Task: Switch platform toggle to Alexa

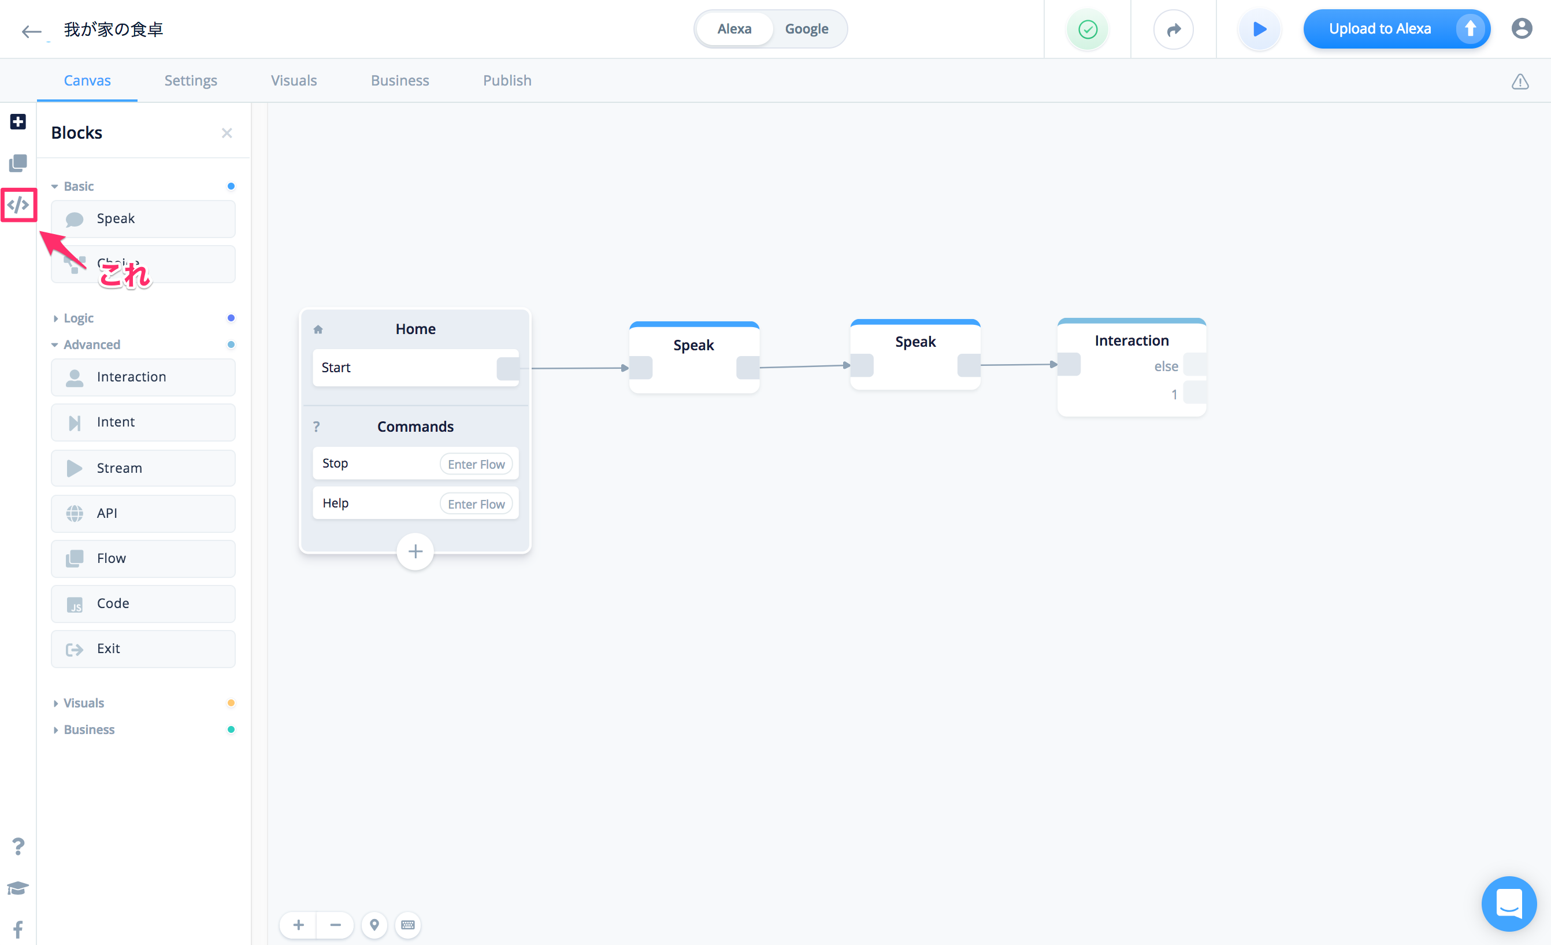Action: (734, 29)
